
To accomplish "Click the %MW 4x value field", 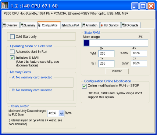I will [x=139, y=54].
